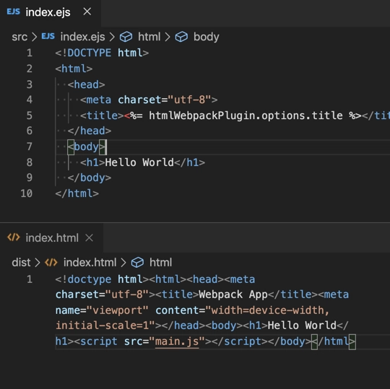Click EJS icon in top breadcrumb

[x=48, y=37]
